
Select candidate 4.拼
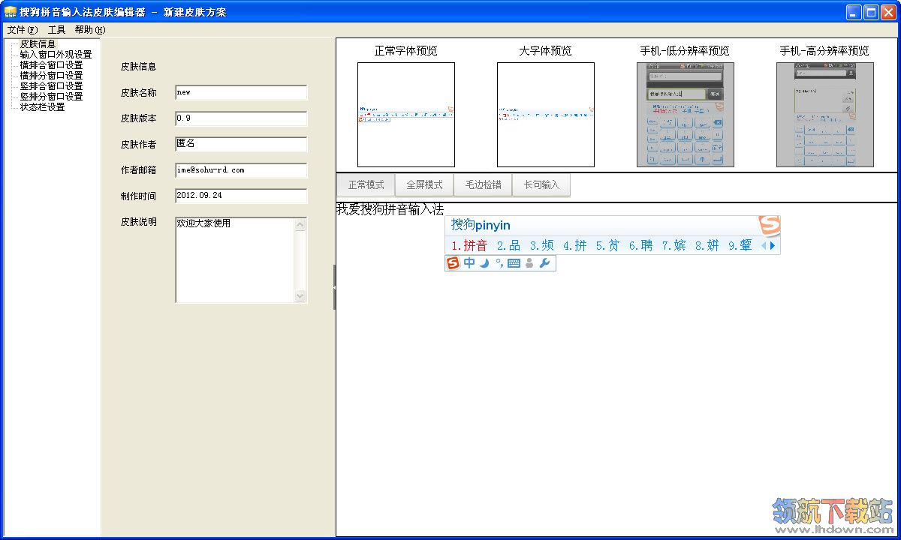[574, 245]
